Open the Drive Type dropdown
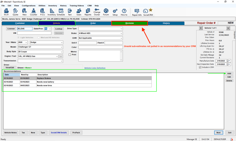Screen dimensions: 236x141 [121, 29]
